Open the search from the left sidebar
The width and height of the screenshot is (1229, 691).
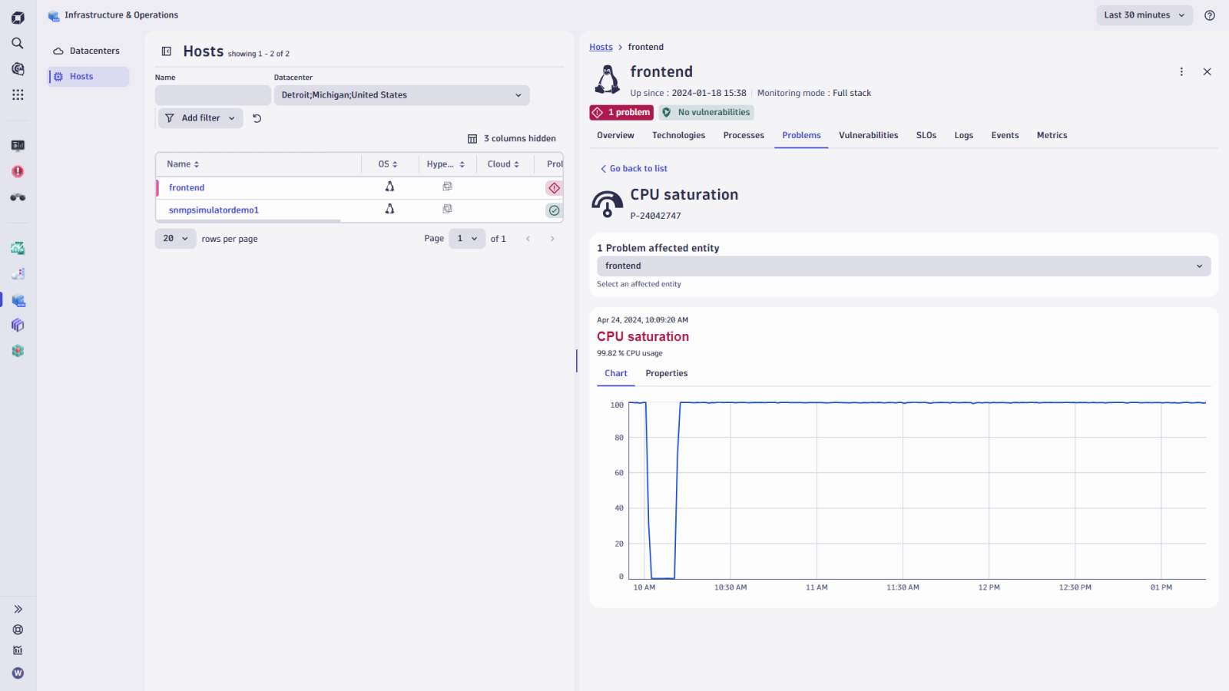(x=17, y=43)
